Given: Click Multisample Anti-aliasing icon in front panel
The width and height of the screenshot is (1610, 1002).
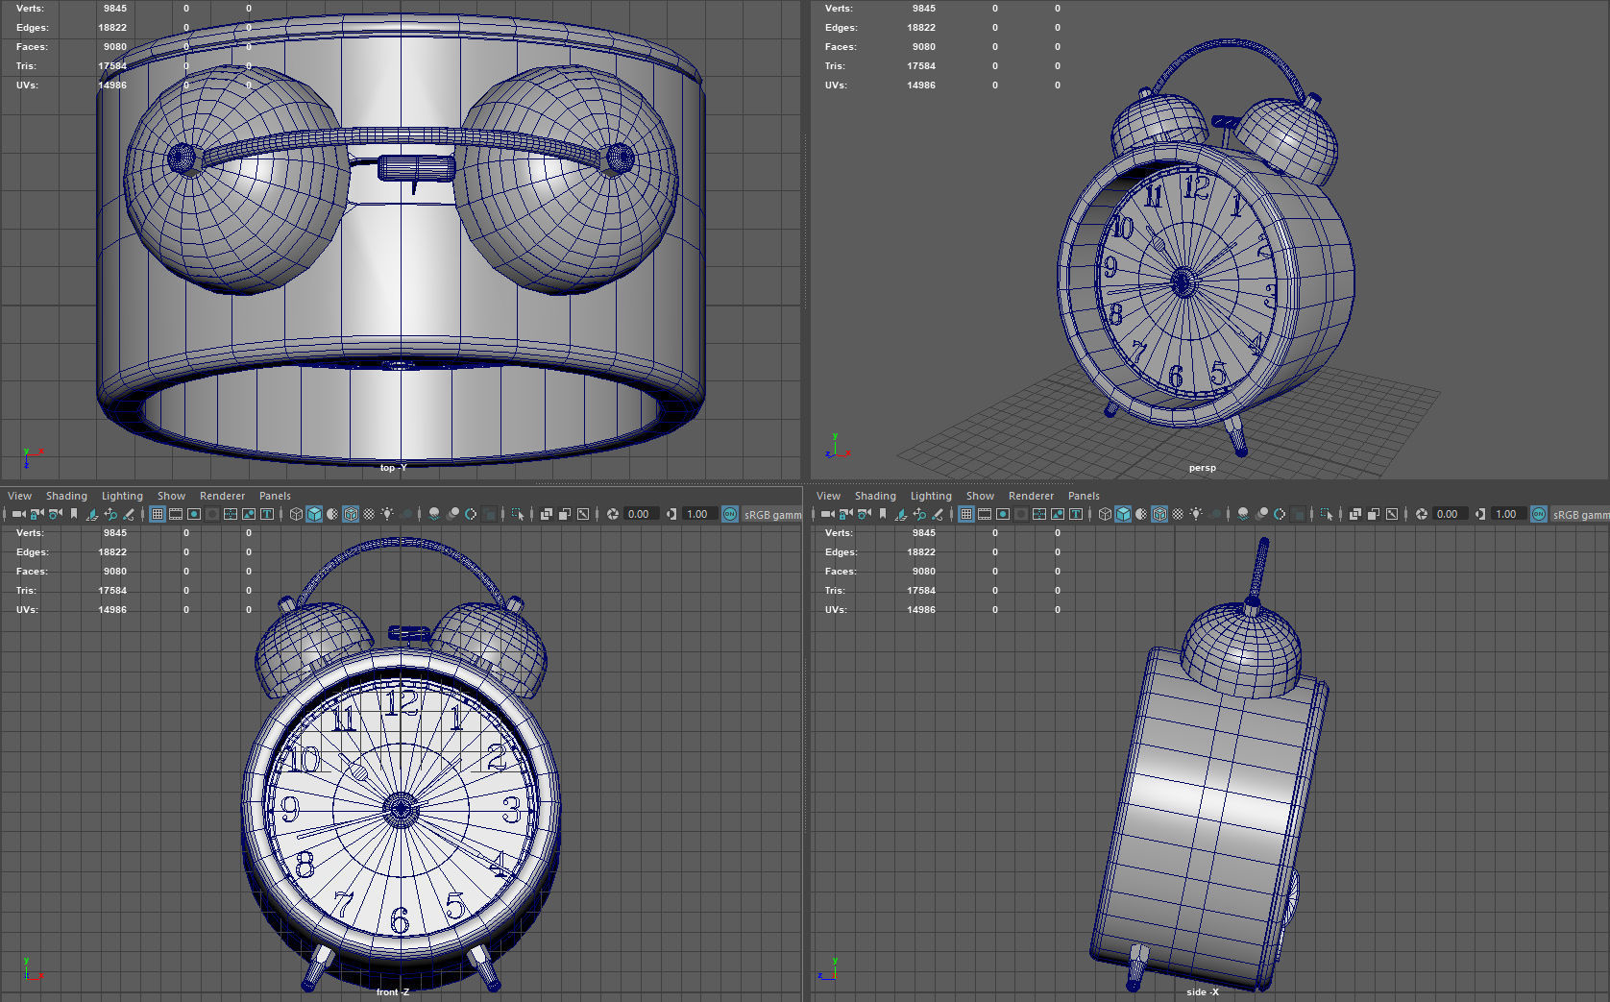Looking at the screenshot, I should click(x=469, y=514).
